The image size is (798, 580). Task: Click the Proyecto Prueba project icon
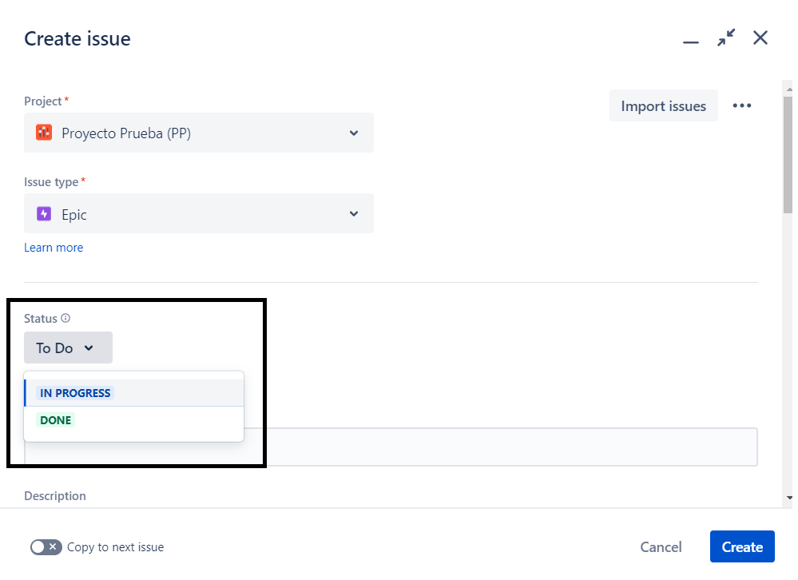click(44, 133)
